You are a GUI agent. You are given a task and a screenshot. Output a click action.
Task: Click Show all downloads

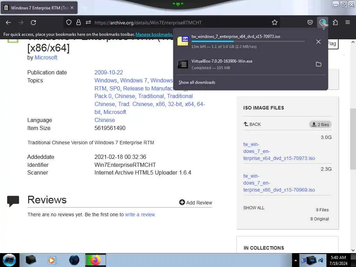(x=197, y=82)
